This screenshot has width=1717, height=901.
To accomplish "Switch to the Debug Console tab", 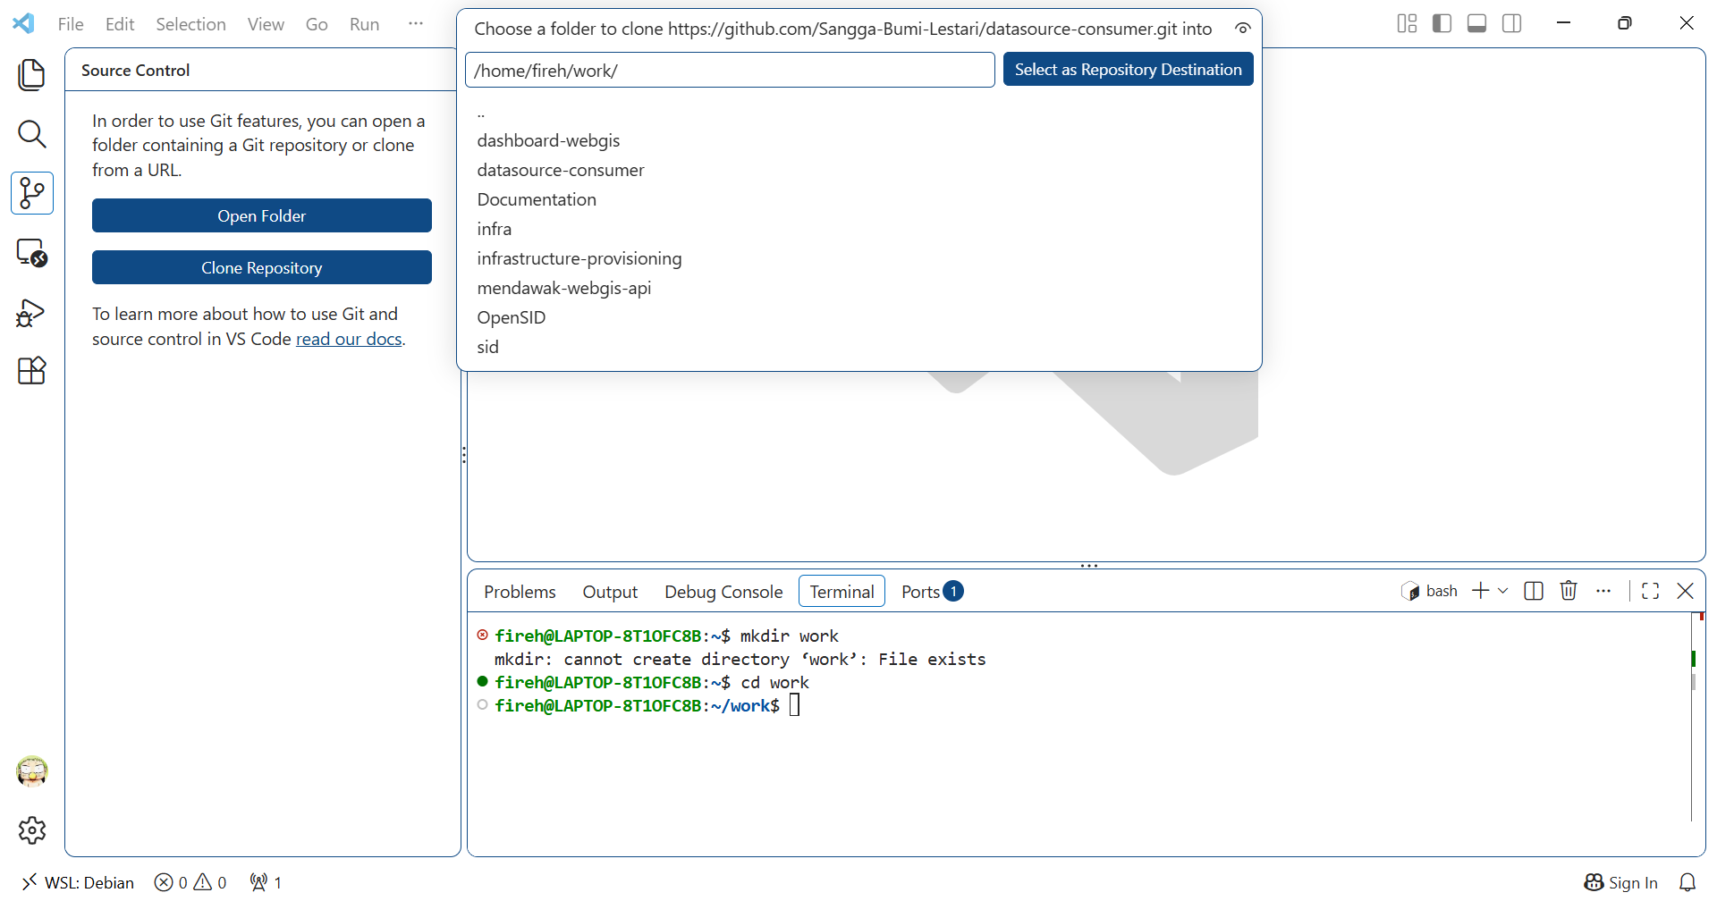I will [x=723, y=592].
